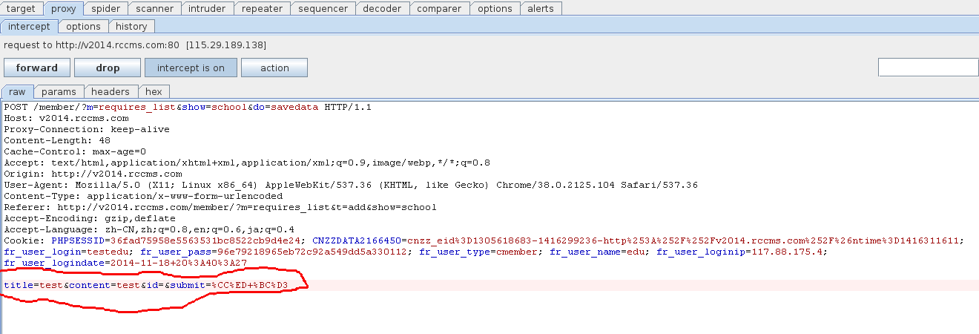Open the target tab
This screenshot has height=334, width=979.
(x=21, y=9)
